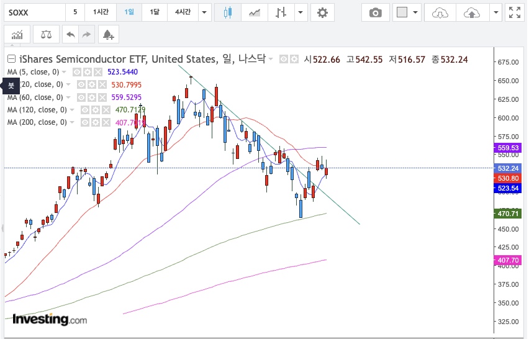Open MA 200 indicator settings gear
Image resolution: width=529 pixels, height=339 pixels.
pyautogui.click(x=96, y=122)
